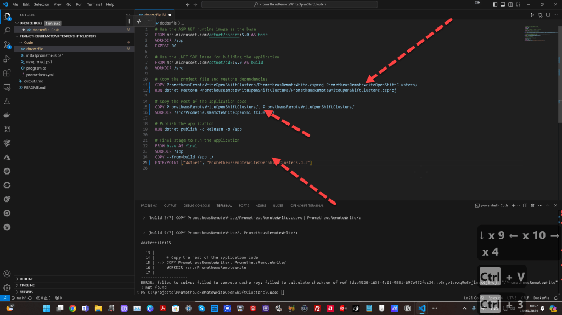Viewport: 562px width, 315px height.
Task: Toggle the primary side bar layout button
Action: coord(495,4)
